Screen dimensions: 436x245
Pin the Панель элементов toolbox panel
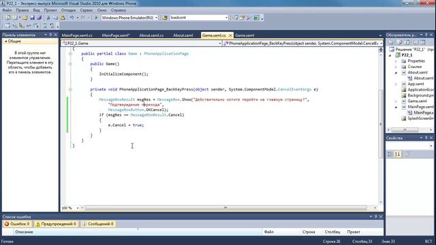tap(50, 35)
